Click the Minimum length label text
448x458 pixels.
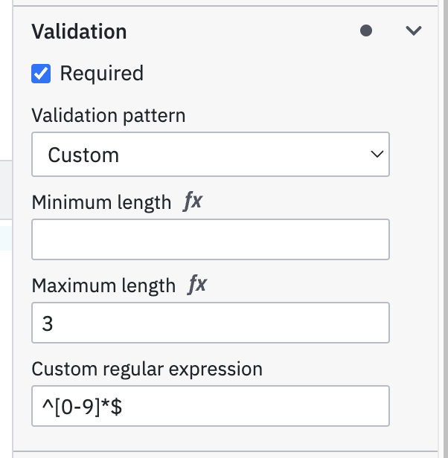coord(101,202)
